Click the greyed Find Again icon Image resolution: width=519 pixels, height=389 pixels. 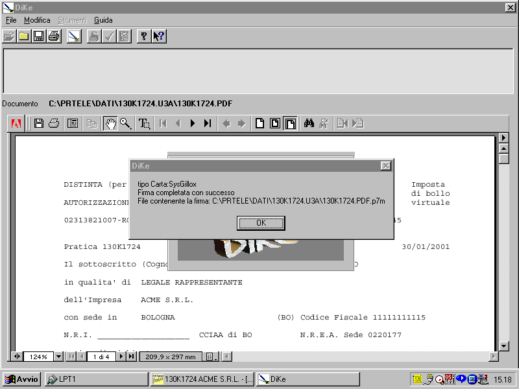tap(324, 124)
